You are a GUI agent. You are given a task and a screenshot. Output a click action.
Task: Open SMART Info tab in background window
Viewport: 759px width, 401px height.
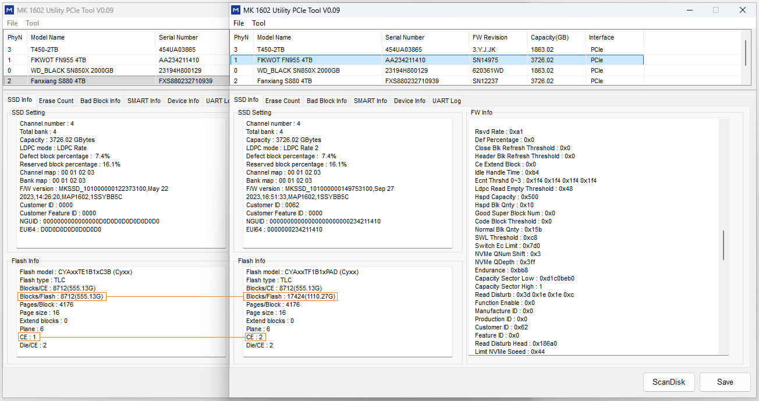click(x=144, y=101)
